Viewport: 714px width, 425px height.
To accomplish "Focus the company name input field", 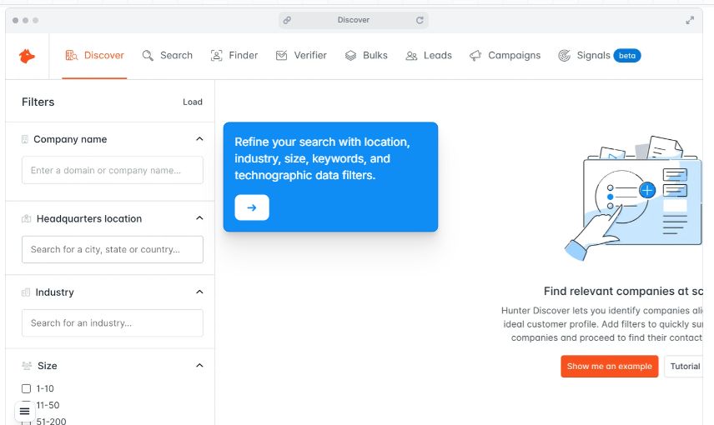I will 113,170.
